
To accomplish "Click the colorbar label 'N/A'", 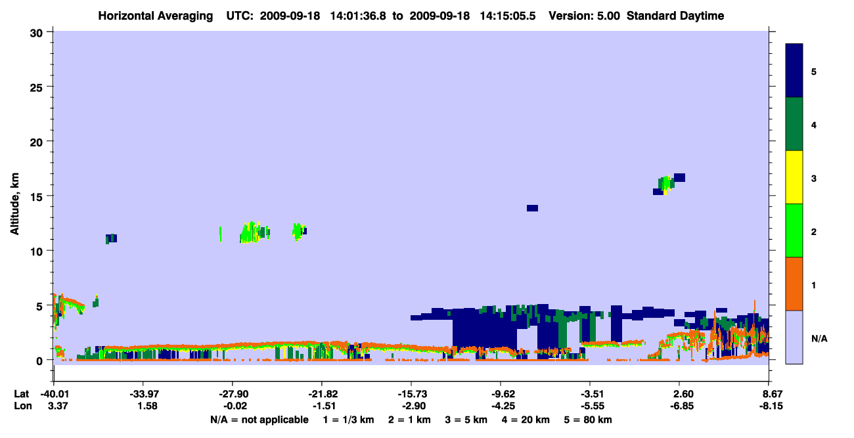I will [x=819, y=338].
